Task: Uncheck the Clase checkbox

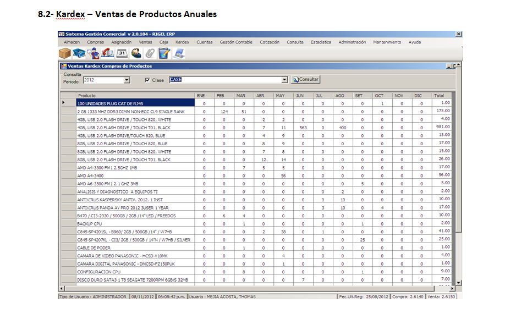Action: [147, 80]
